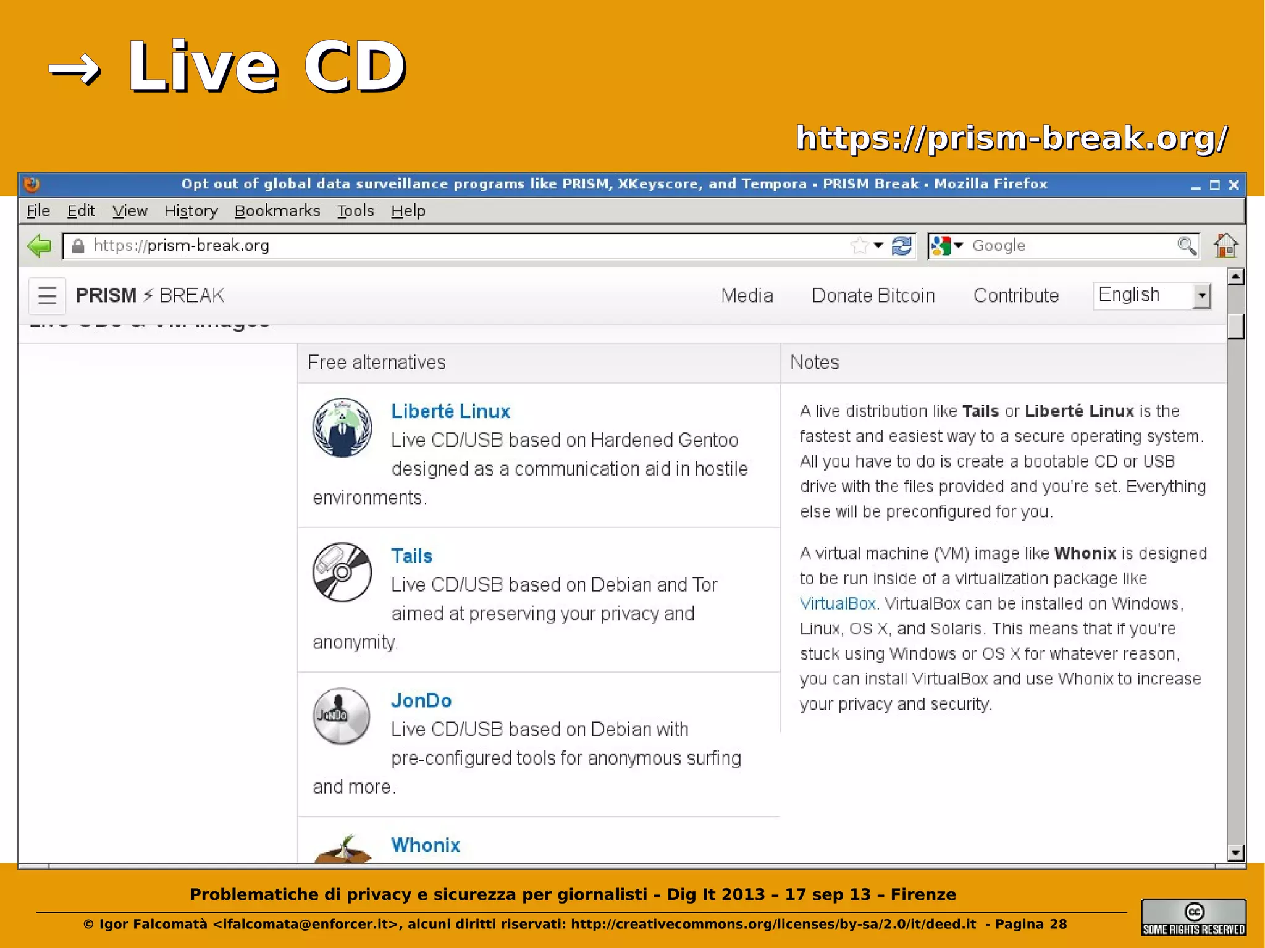Open the English language dropdown
Viewport: 1265px width, 948px height.
point(1152,295)
